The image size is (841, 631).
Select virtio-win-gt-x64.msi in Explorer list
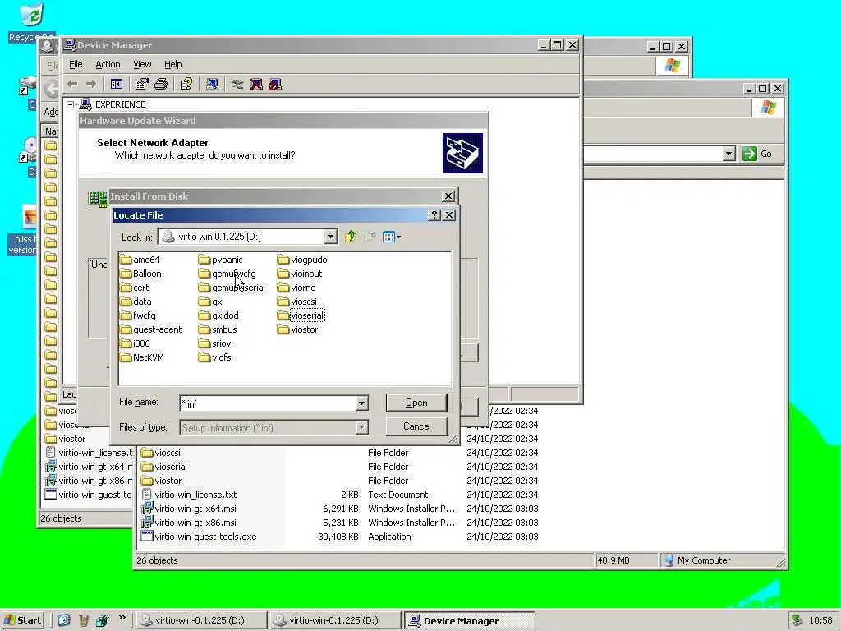(188, 509)
